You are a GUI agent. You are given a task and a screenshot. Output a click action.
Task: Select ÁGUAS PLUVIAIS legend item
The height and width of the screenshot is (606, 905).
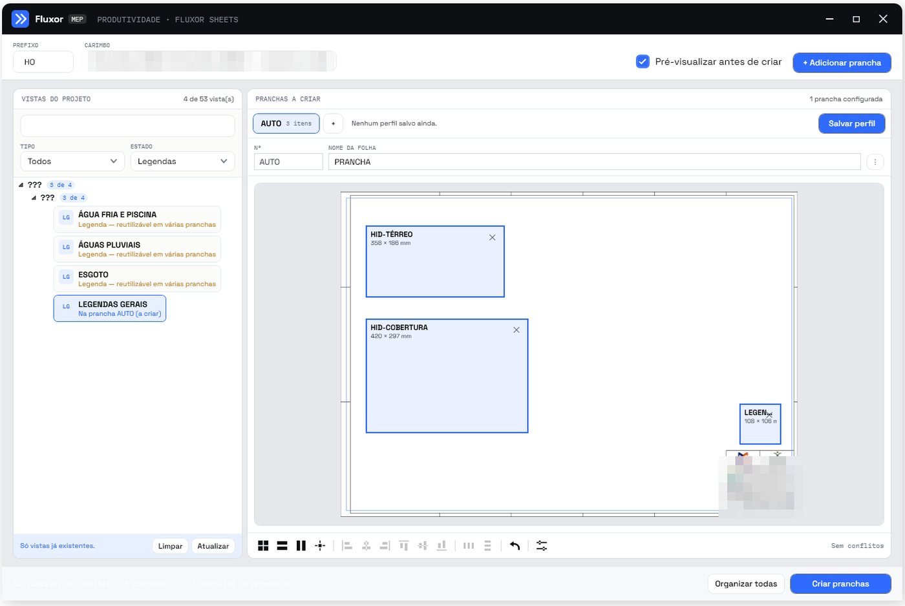coord(137,249)
